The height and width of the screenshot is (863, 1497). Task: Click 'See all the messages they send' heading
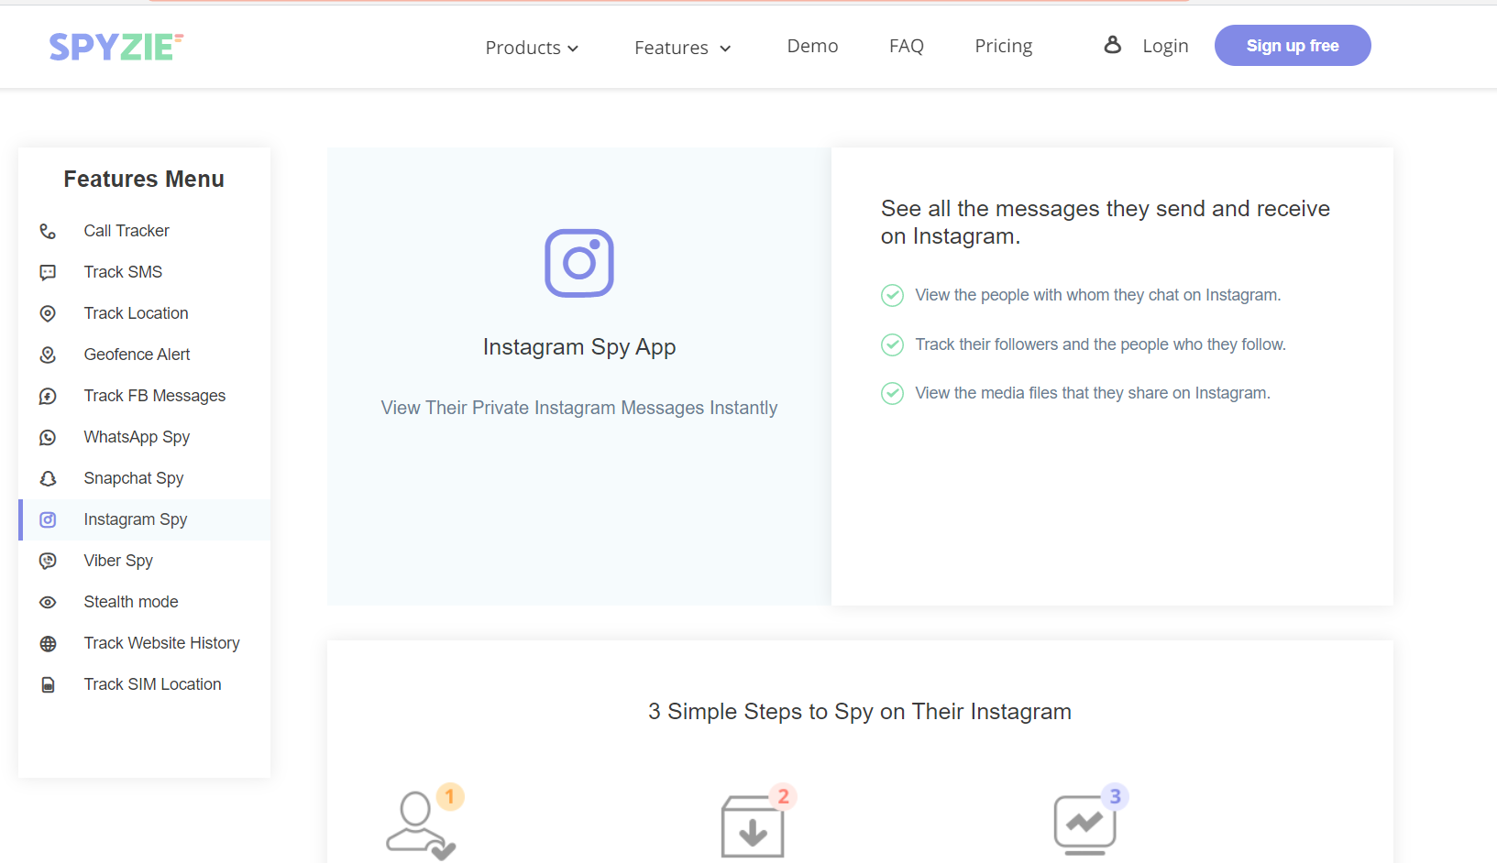[x=1106, y=223]
